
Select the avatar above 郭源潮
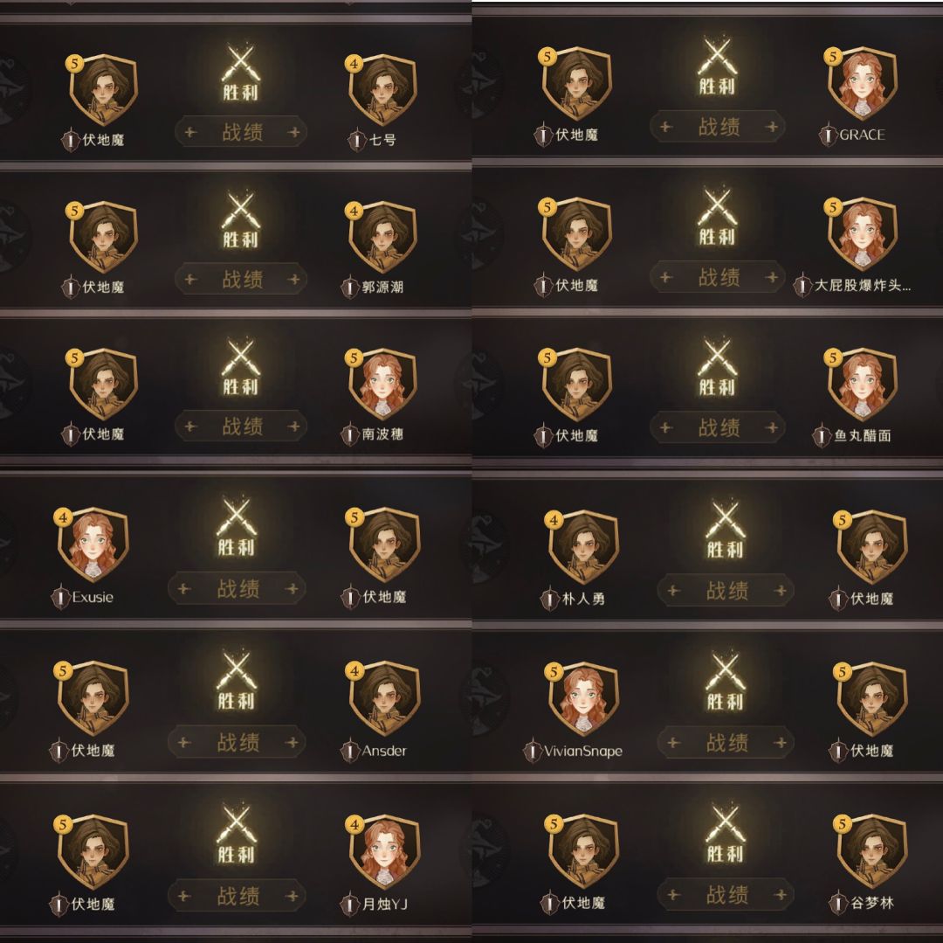click(x=382, y=238)
